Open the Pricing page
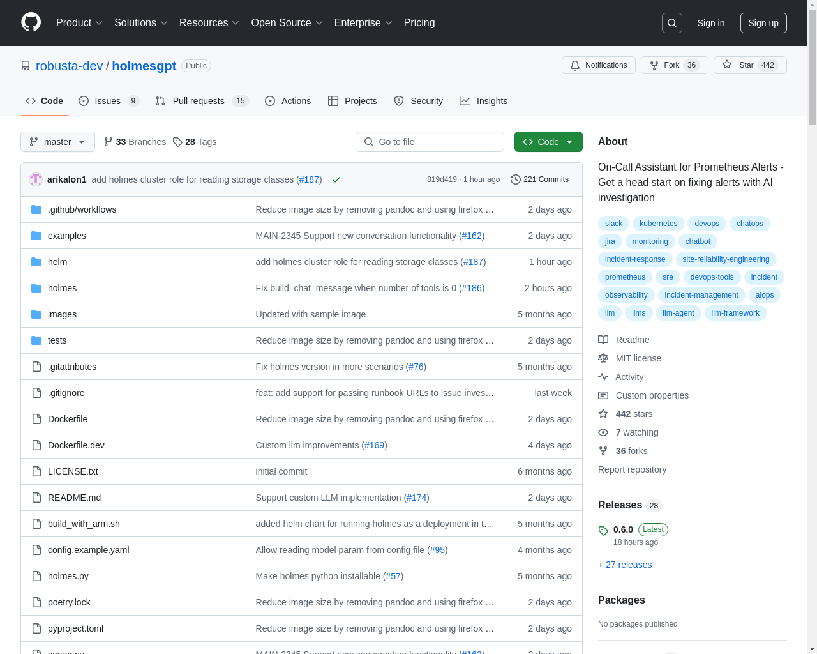The image size is (817, 654). (419, 22)
